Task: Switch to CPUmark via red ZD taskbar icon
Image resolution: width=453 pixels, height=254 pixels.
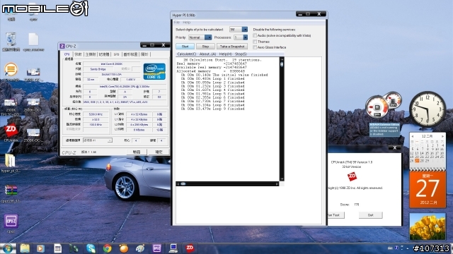Action: pyautogui.click(x=190, y=248)
